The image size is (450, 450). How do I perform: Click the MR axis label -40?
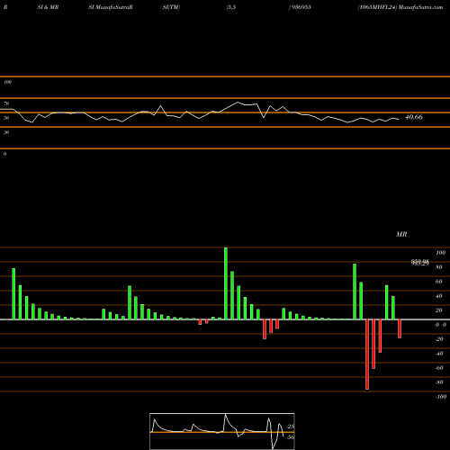click(439, 354)
